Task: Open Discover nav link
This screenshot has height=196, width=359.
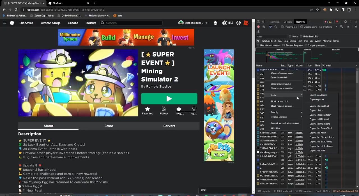Action: (26, 23)
